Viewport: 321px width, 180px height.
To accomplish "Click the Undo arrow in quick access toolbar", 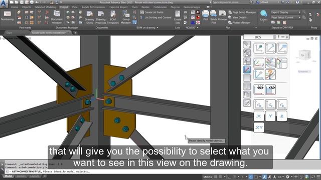I will (37, 2).
